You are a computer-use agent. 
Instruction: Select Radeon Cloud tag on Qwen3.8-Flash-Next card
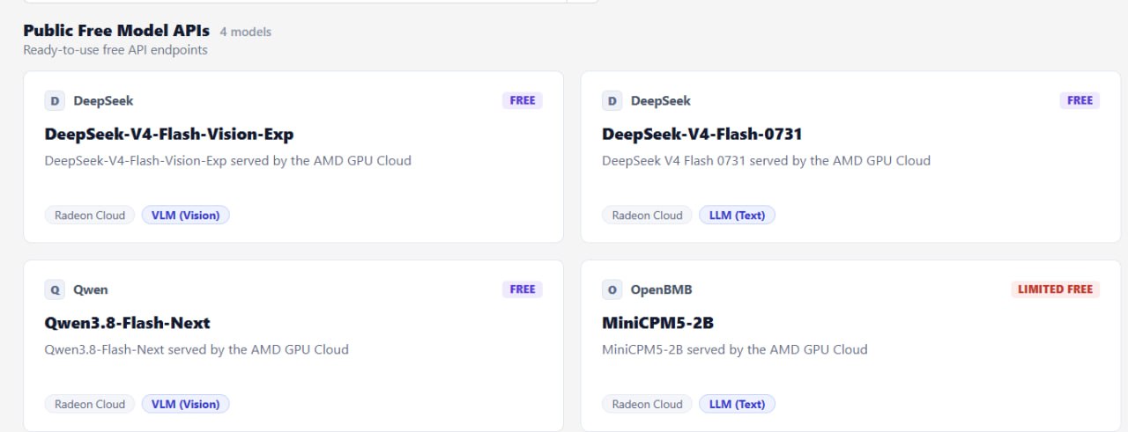(x=90, y=405)
